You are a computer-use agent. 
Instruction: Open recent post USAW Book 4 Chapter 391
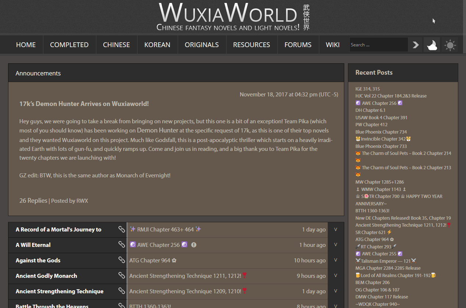coord(381,117)
